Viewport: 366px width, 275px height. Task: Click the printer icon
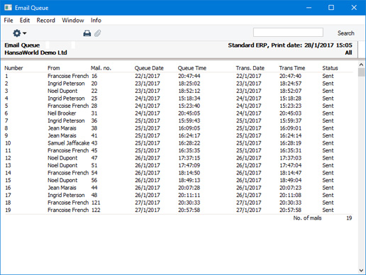tap(87, 33)
